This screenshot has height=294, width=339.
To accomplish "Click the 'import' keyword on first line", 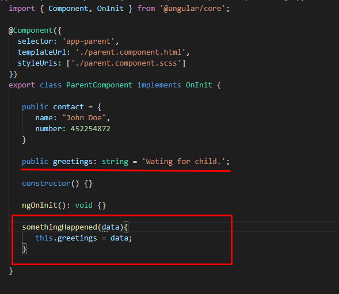I will 22,9.
